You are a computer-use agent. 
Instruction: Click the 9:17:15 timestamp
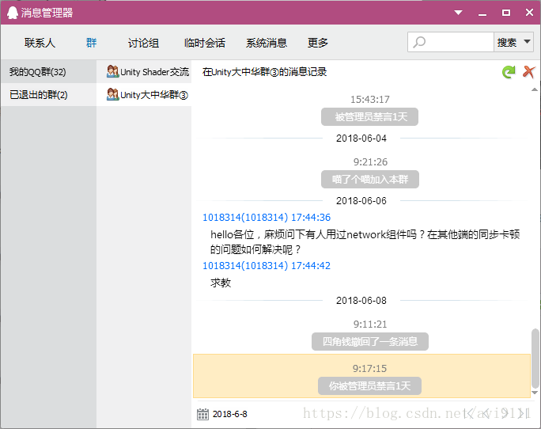pos(369,369)
